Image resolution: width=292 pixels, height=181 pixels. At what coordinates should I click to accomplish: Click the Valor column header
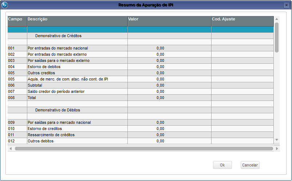pos(169,21)
